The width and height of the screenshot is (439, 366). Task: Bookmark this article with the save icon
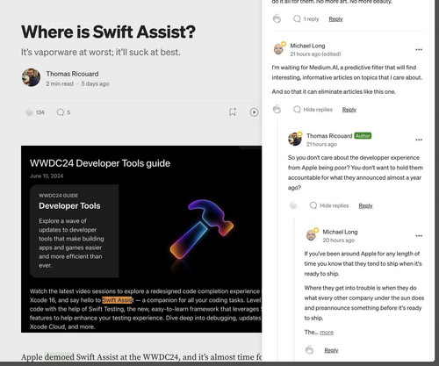point(233,112)
